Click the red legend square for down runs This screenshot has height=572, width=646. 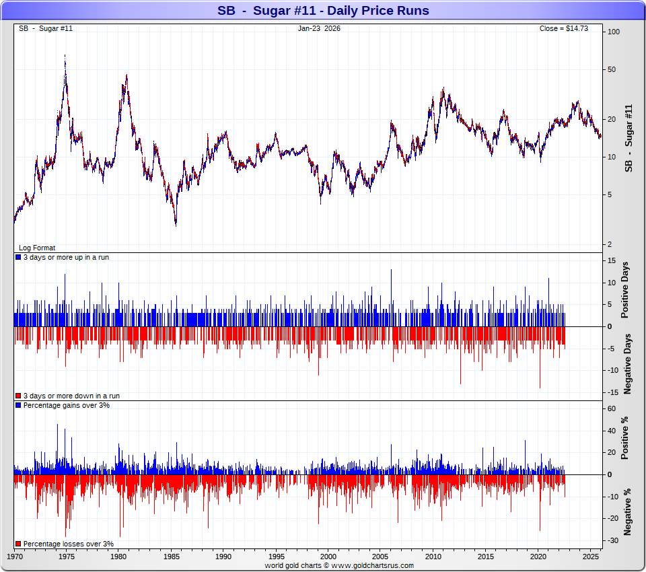18,396
